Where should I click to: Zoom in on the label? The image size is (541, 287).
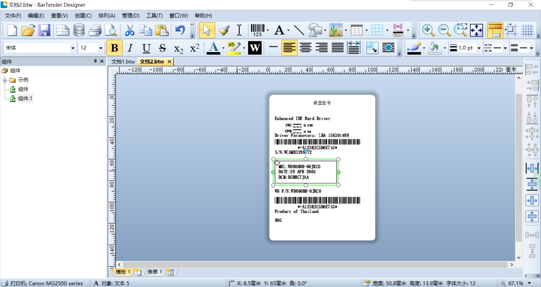click(428, 30)
